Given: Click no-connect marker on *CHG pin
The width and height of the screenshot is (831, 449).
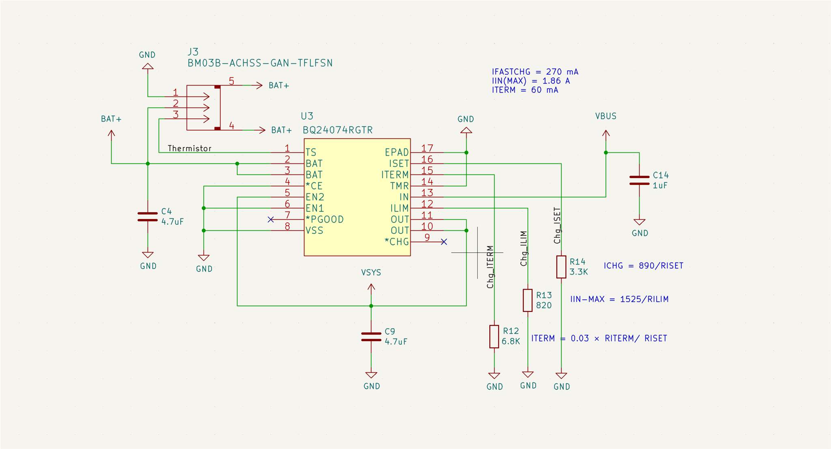Looking at the screenshot, I should (x=444, y=242).
